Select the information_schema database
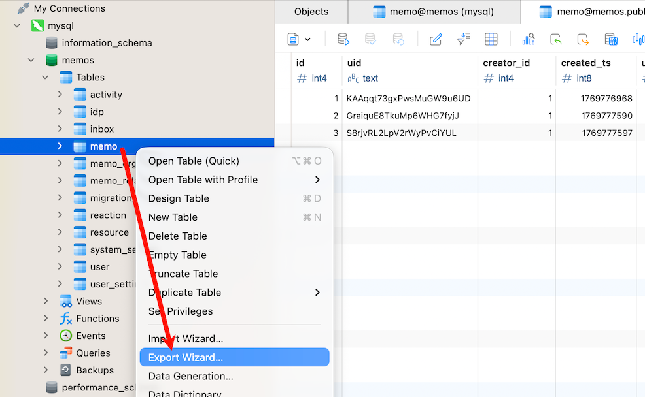 tap(107, 43)
